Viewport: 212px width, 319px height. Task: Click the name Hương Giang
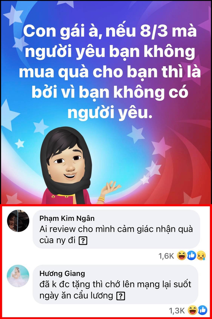pyautogui.click(x=62, y=273)
